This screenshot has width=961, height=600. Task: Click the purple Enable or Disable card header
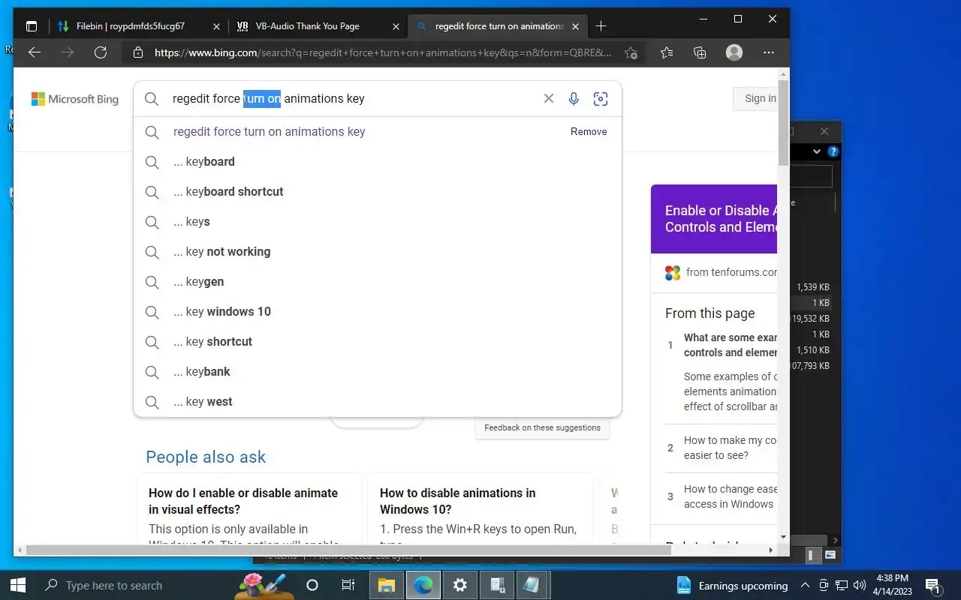point(714,219)
